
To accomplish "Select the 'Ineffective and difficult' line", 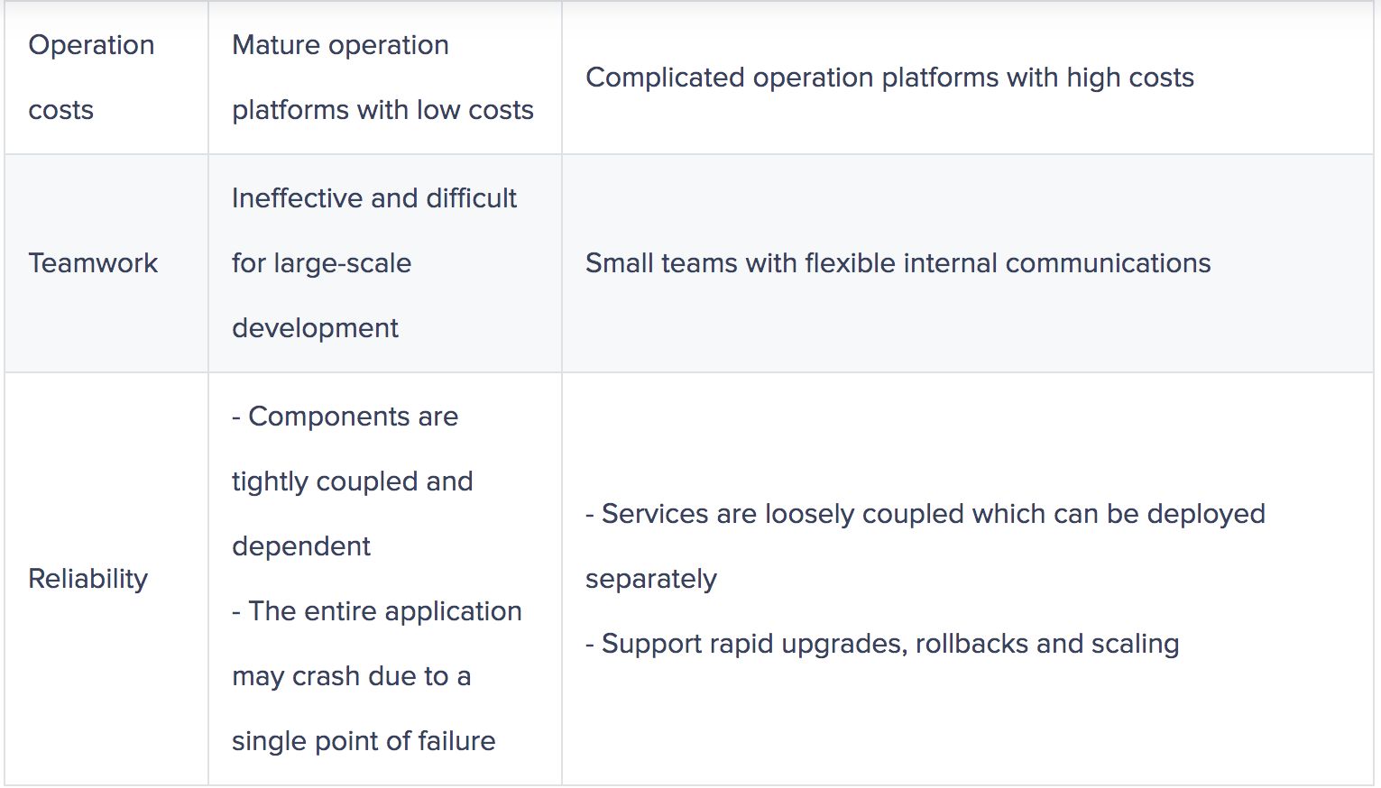I will click(x=373, y=198).
